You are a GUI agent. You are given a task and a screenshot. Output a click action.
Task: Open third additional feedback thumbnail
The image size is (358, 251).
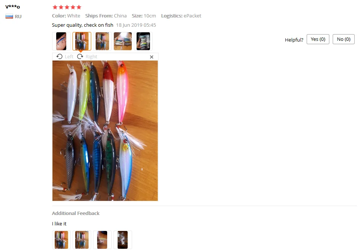point(102,240)
